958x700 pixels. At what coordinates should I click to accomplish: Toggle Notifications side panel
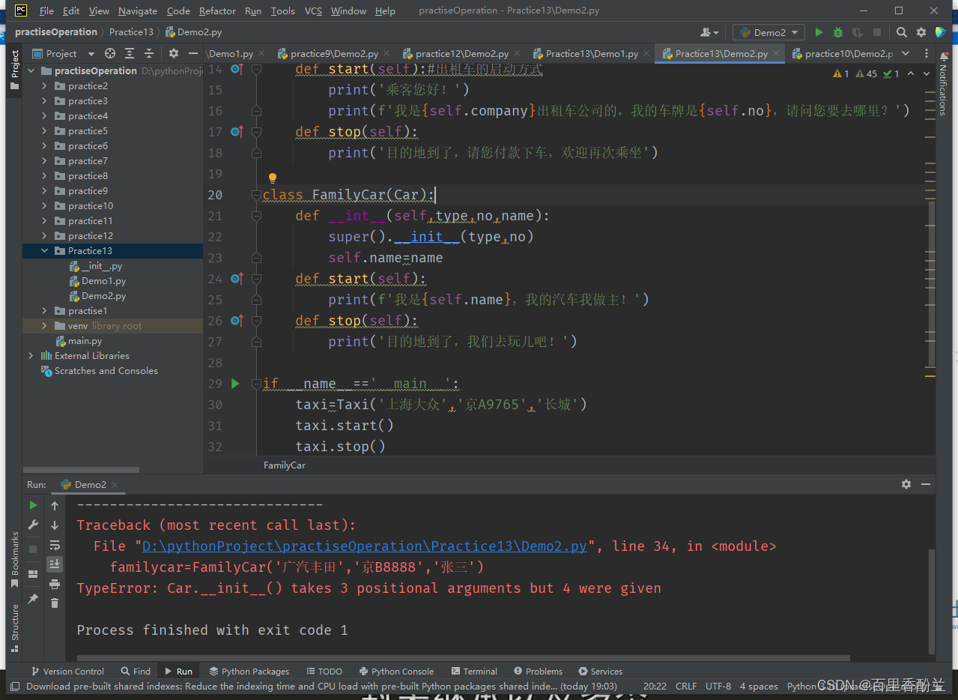tap(943, 84)
